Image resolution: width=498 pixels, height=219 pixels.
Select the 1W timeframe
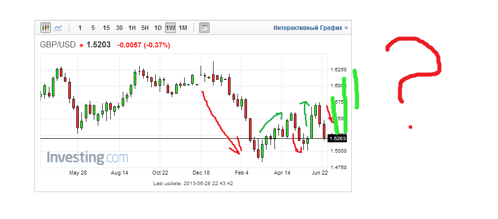coord(171,28)
